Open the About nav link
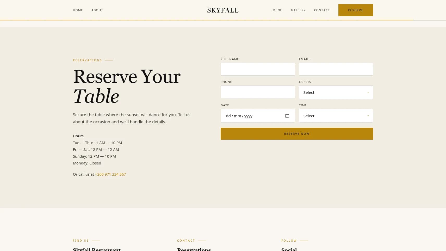 point(97,10)
